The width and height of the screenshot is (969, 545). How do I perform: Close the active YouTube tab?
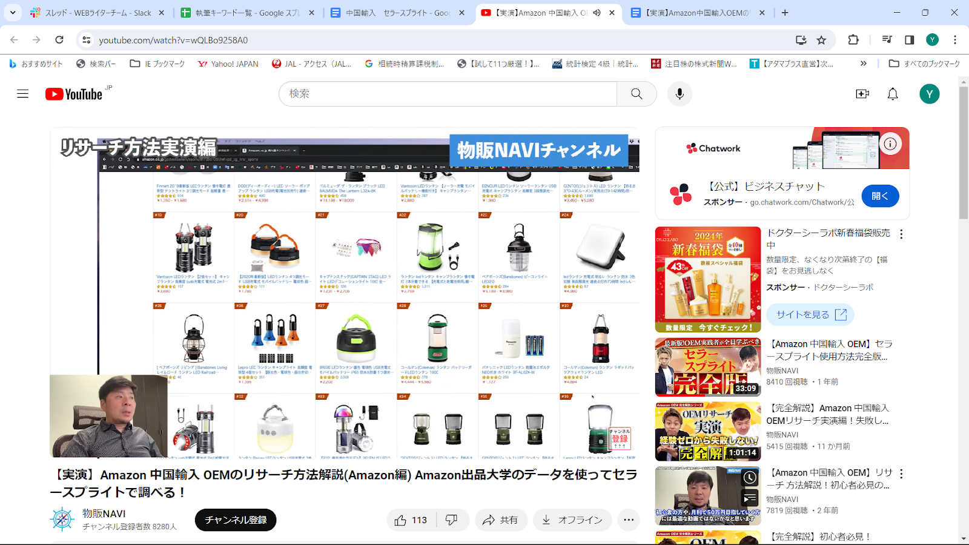click(612, 12)
